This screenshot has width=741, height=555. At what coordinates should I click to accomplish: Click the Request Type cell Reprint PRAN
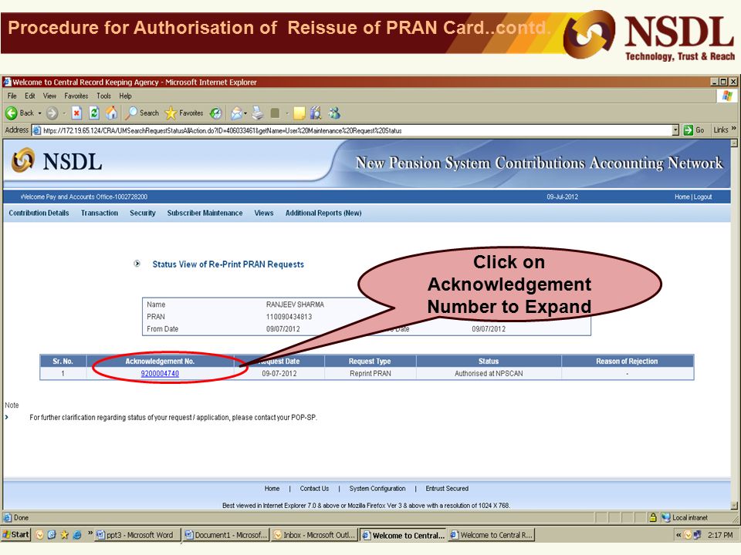(370, 373)
